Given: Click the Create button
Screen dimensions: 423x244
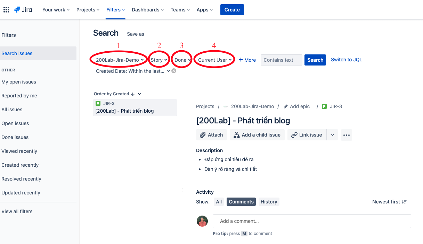Looking at the screenshot, I should [x=232, y=10].
